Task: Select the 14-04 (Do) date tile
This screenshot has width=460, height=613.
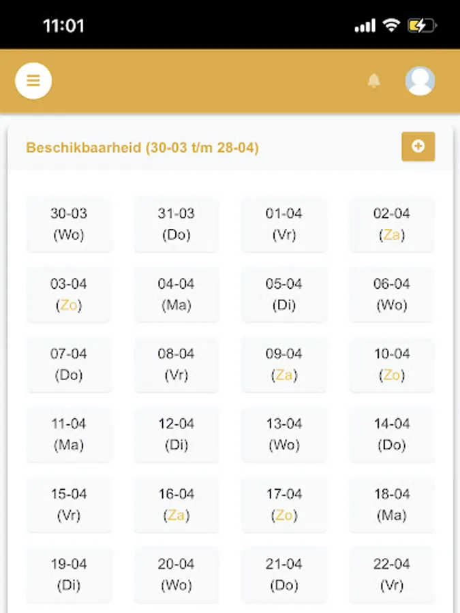Action: [391, 435]
